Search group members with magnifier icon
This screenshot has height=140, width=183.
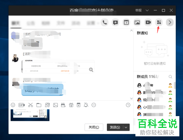(171, 77)
